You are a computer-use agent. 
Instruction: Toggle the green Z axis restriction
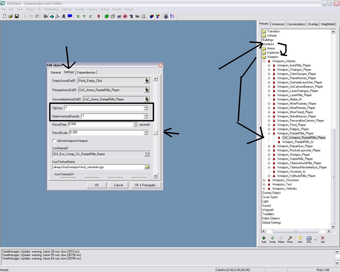tap(90, 16)
